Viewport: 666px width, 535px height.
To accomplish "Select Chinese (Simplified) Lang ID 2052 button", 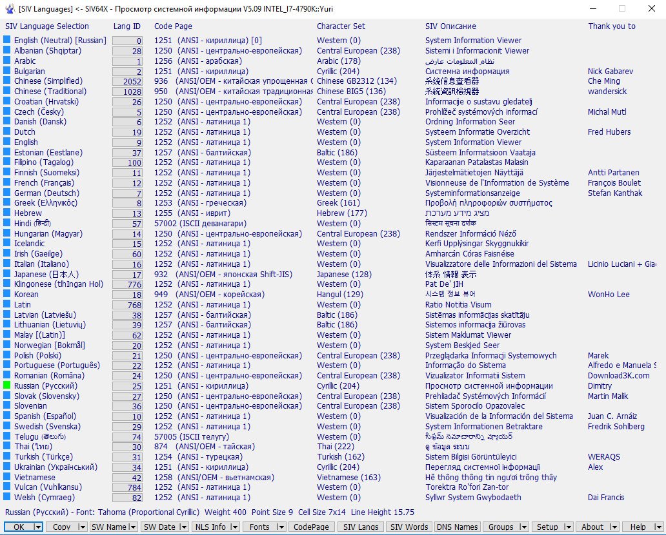I will pyautogui.click(x=127, y=82).
